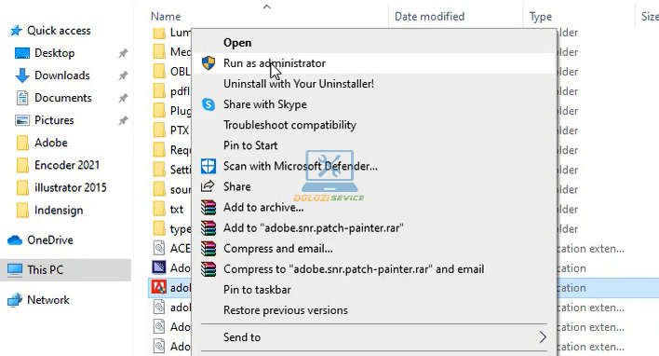Open Quick access in navigation pane
The image size is (659, 356).
(x=59, y=31)
